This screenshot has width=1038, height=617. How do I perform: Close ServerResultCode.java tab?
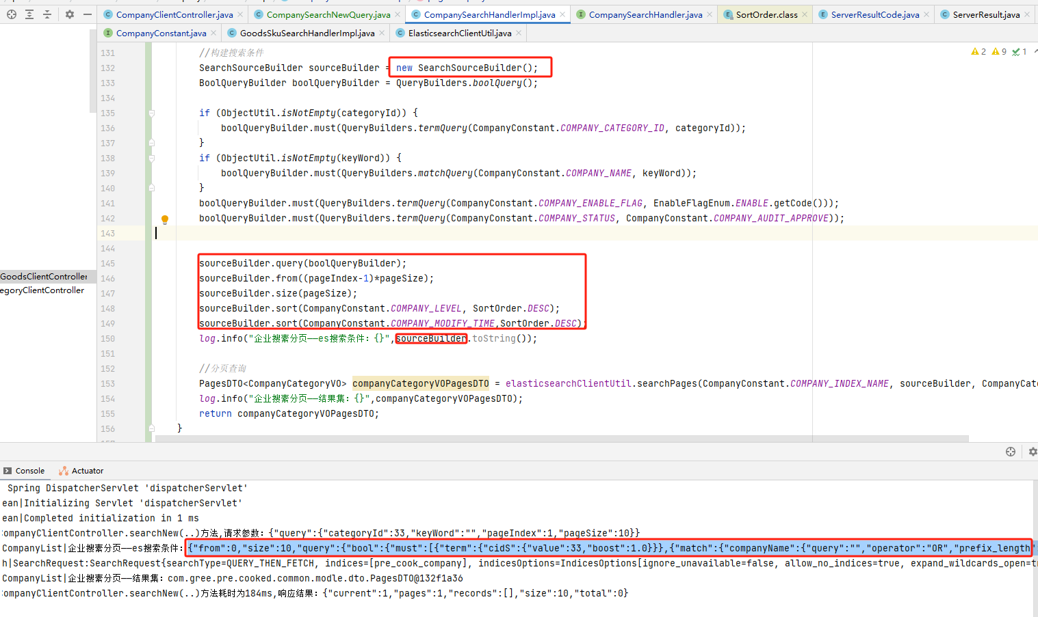click(926, 14)
